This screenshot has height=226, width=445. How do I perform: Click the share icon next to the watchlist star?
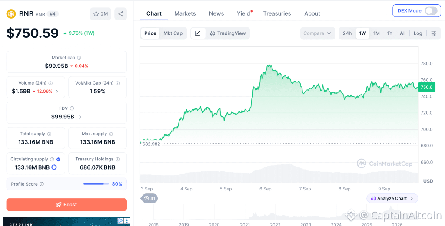coord(121,14)
